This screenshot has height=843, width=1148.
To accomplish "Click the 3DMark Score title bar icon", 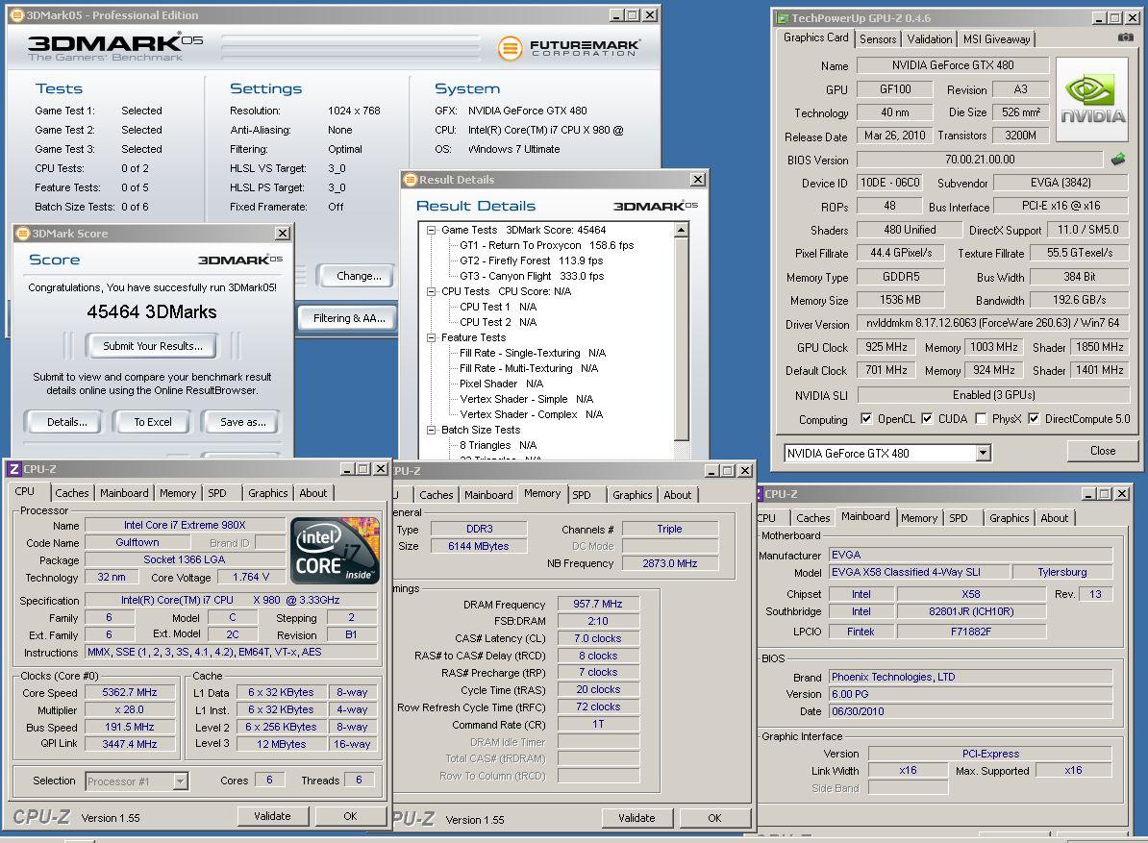I will point(22,234).
